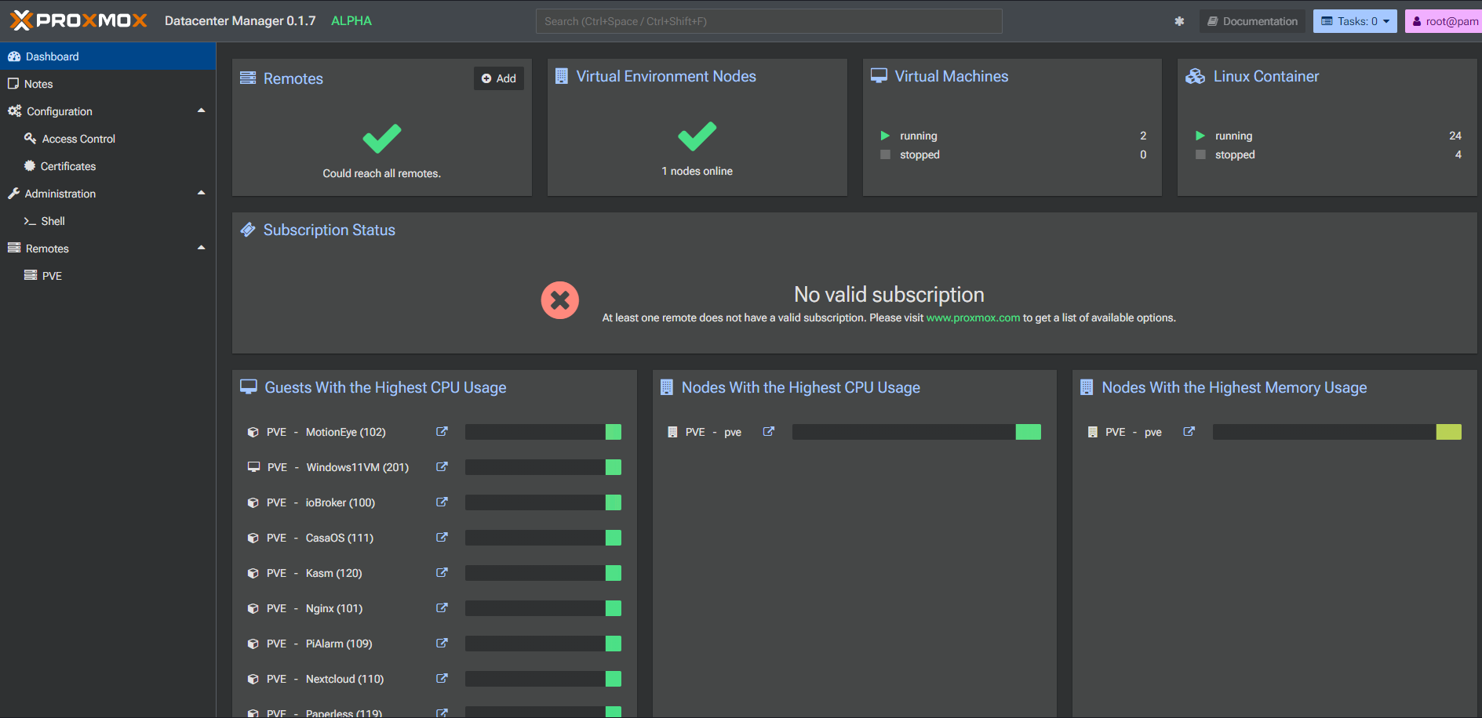Click the Remotes green checkmark

[x=382, y=139]
